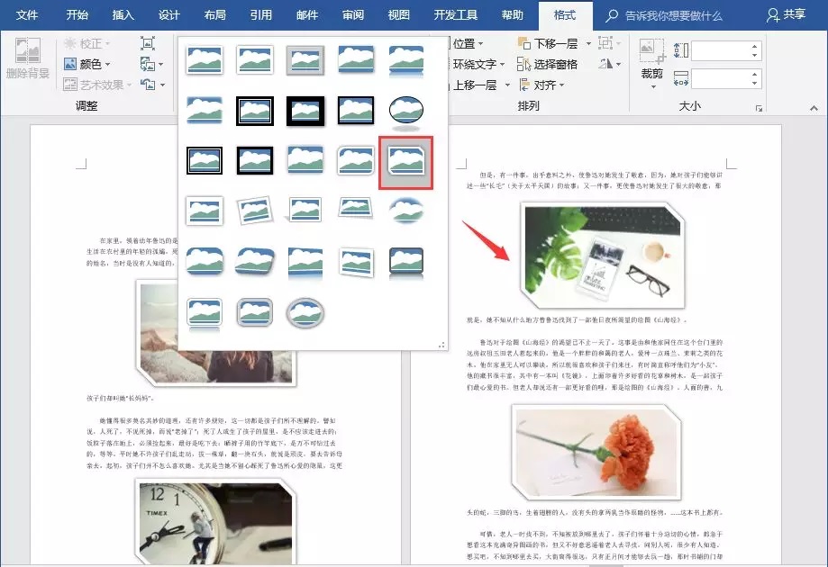Screen dimensions: 828x567
Task: Click the compress pictures icon
Action: click(148, 43)
